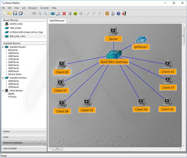The height and width of the screenshot is (158, 187).
Task: Click the Generic Series router entry
Action: (x=15, y=74)
